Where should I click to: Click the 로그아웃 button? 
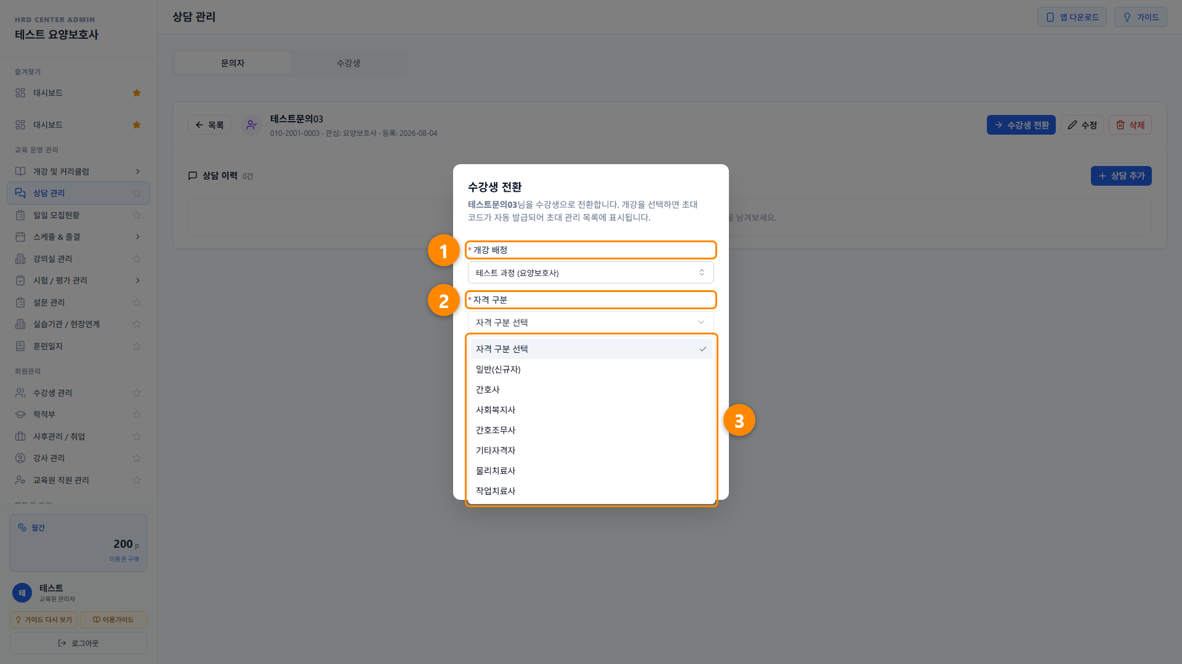(78, 643)
